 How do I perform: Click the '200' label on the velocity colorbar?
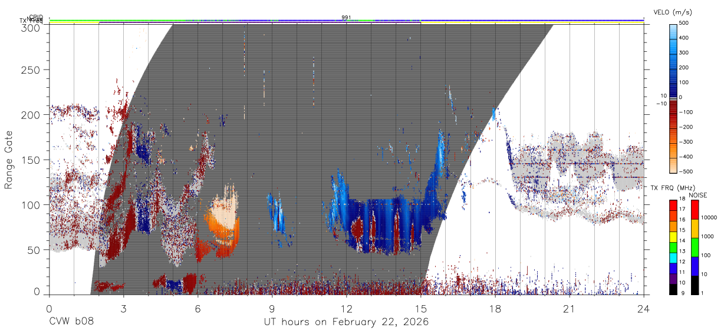685,68
